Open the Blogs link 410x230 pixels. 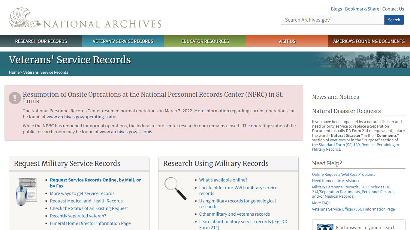pyautogui.click(x=336, y=9)
